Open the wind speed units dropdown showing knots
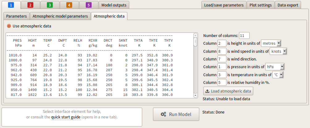 tap(278, 51)
